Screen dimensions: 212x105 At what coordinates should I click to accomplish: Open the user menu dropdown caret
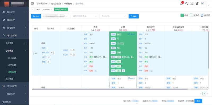pyautogui.click(x=209, y=5)
